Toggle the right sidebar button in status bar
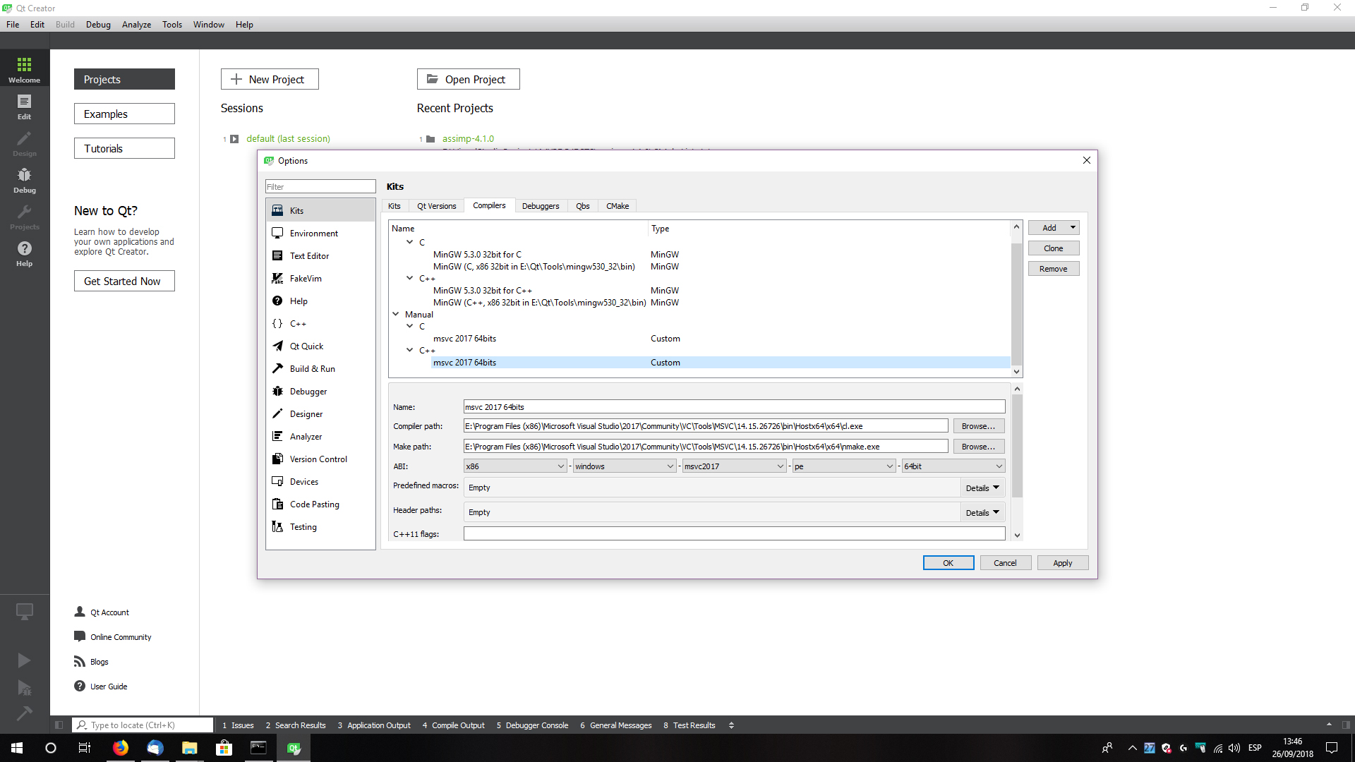The image size is (1355, 762). (1346, 725)
